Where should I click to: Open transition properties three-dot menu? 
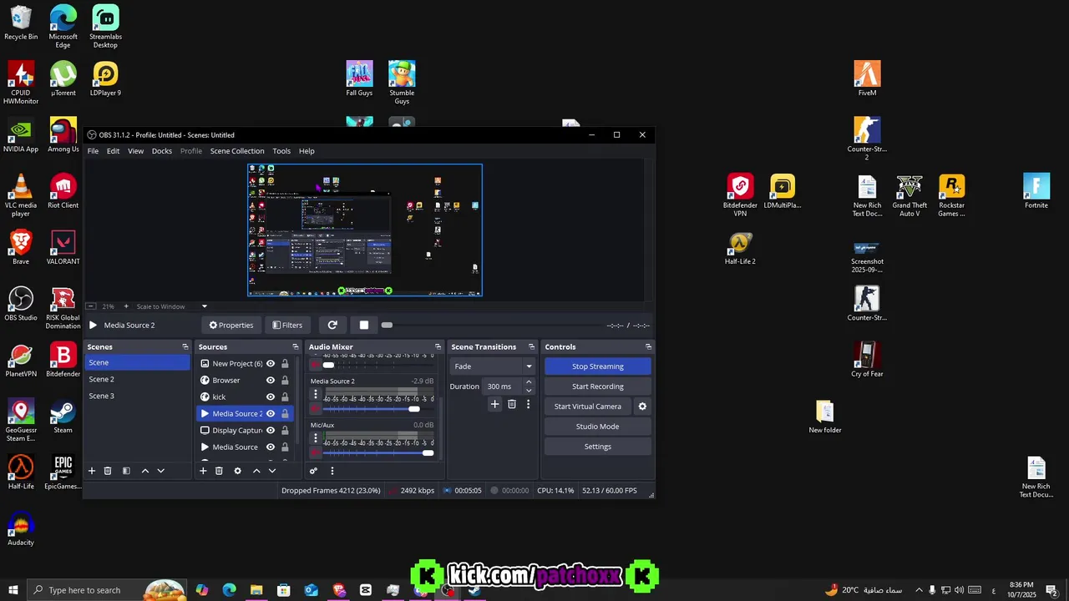[x=528, y=404]
